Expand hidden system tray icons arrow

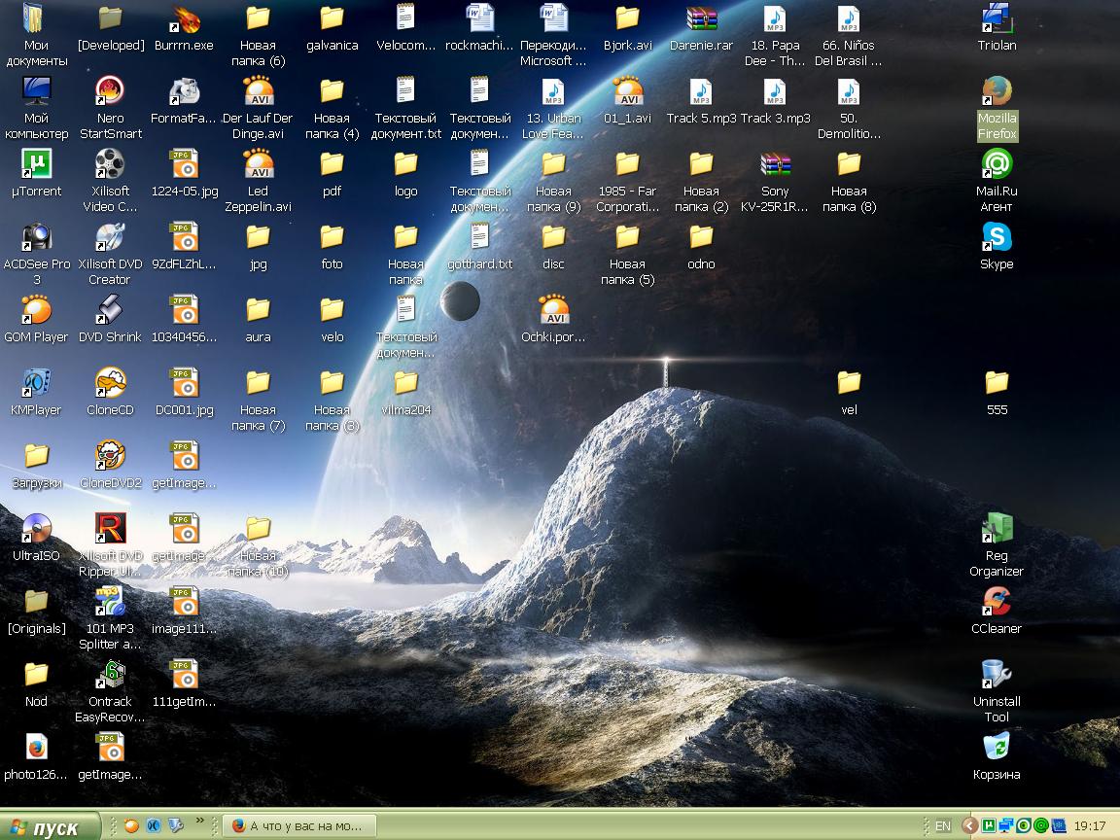point(968,826)
